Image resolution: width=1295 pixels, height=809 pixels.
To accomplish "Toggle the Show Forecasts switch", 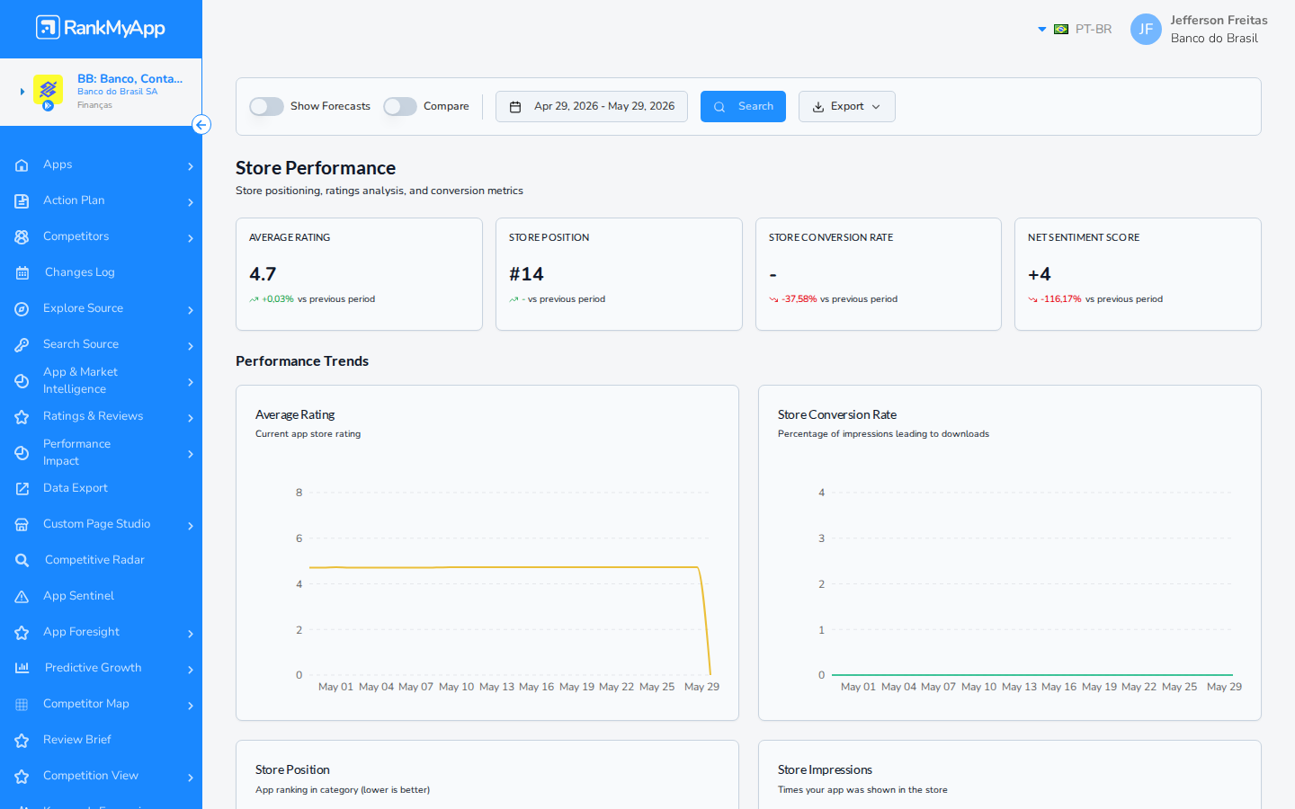I will 266,106.
